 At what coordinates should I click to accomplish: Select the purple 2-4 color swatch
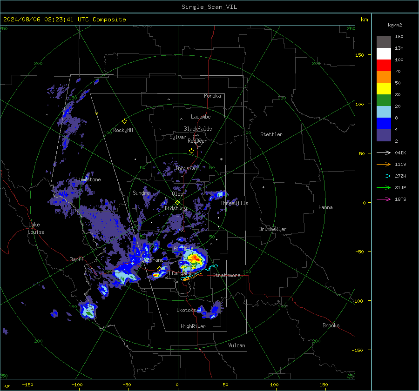click(384, 135)
